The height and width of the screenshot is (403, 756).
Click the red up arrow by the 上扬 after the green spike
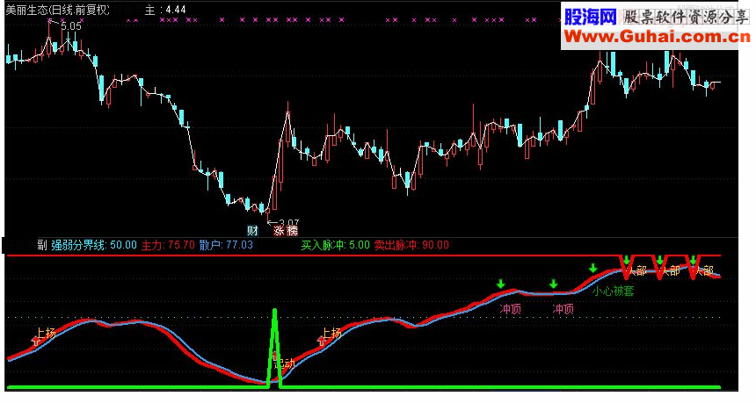point(322,341)
